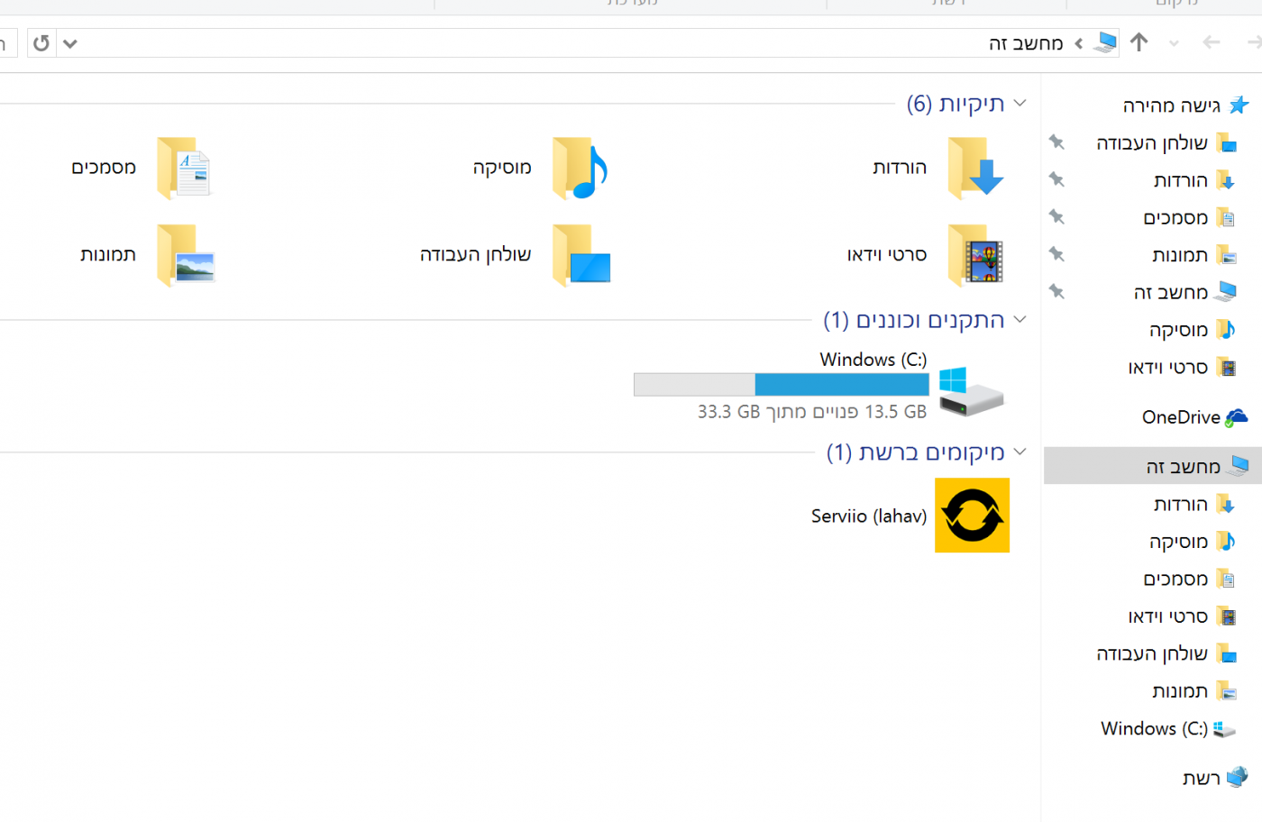Select OneDrive in the navigation pane
Viewport: 1262px width, 822px height.
pos(1181,417)
